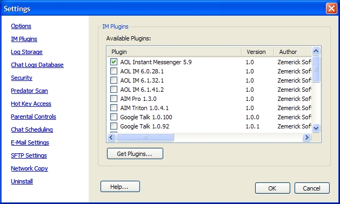This screenshot has height=204, width=340.
Task: Sort list by Version column header
Action: pyautogui.click(x=258, y=52)
